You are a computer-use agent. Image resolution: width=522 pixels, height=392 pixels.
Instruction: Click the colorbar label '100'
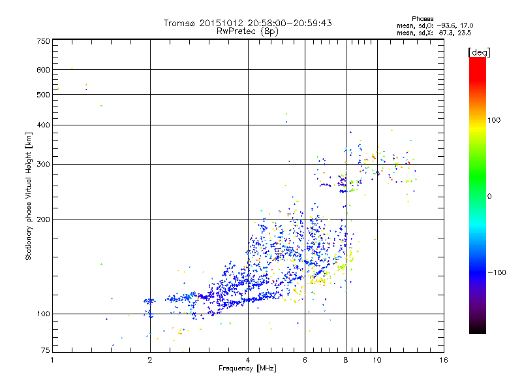(494, 120)
